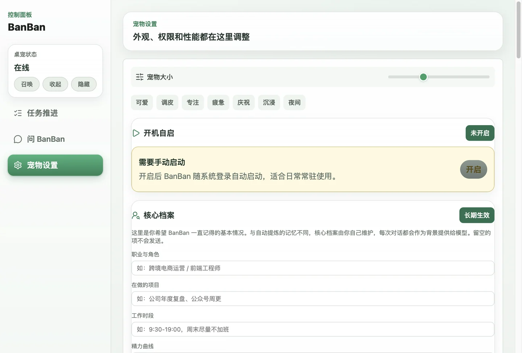Screen dimensions: 522x353
Task: Click the 控制面板 label
Action: 20,15
